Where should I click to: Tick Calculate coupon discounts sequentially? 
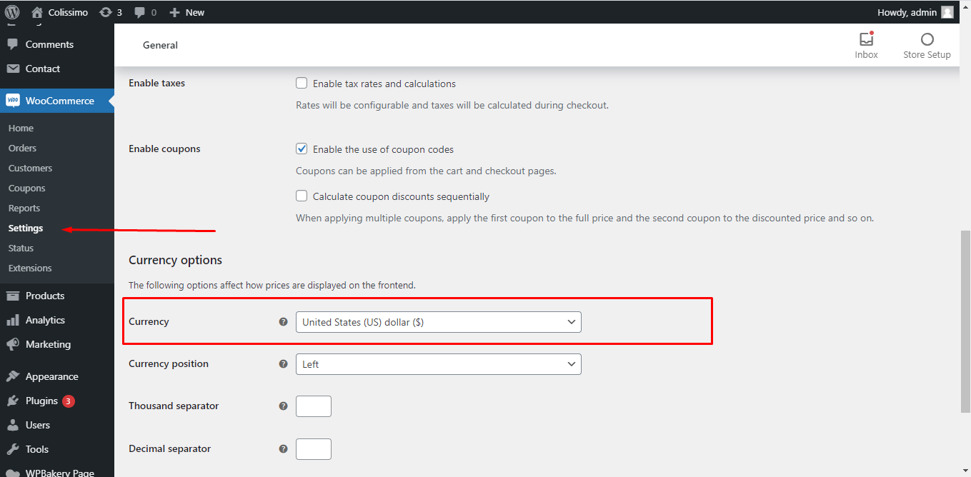(302, 196)
